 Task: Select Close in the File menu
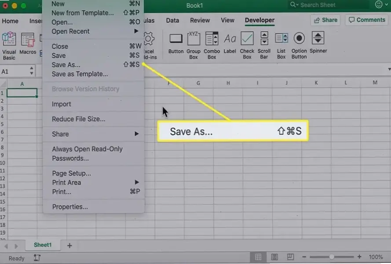[x=93, y=46]
